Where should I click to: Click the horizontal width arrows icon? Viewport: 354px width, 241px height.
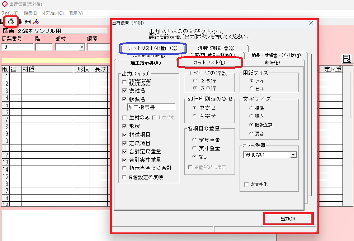(x=28, y=21)
